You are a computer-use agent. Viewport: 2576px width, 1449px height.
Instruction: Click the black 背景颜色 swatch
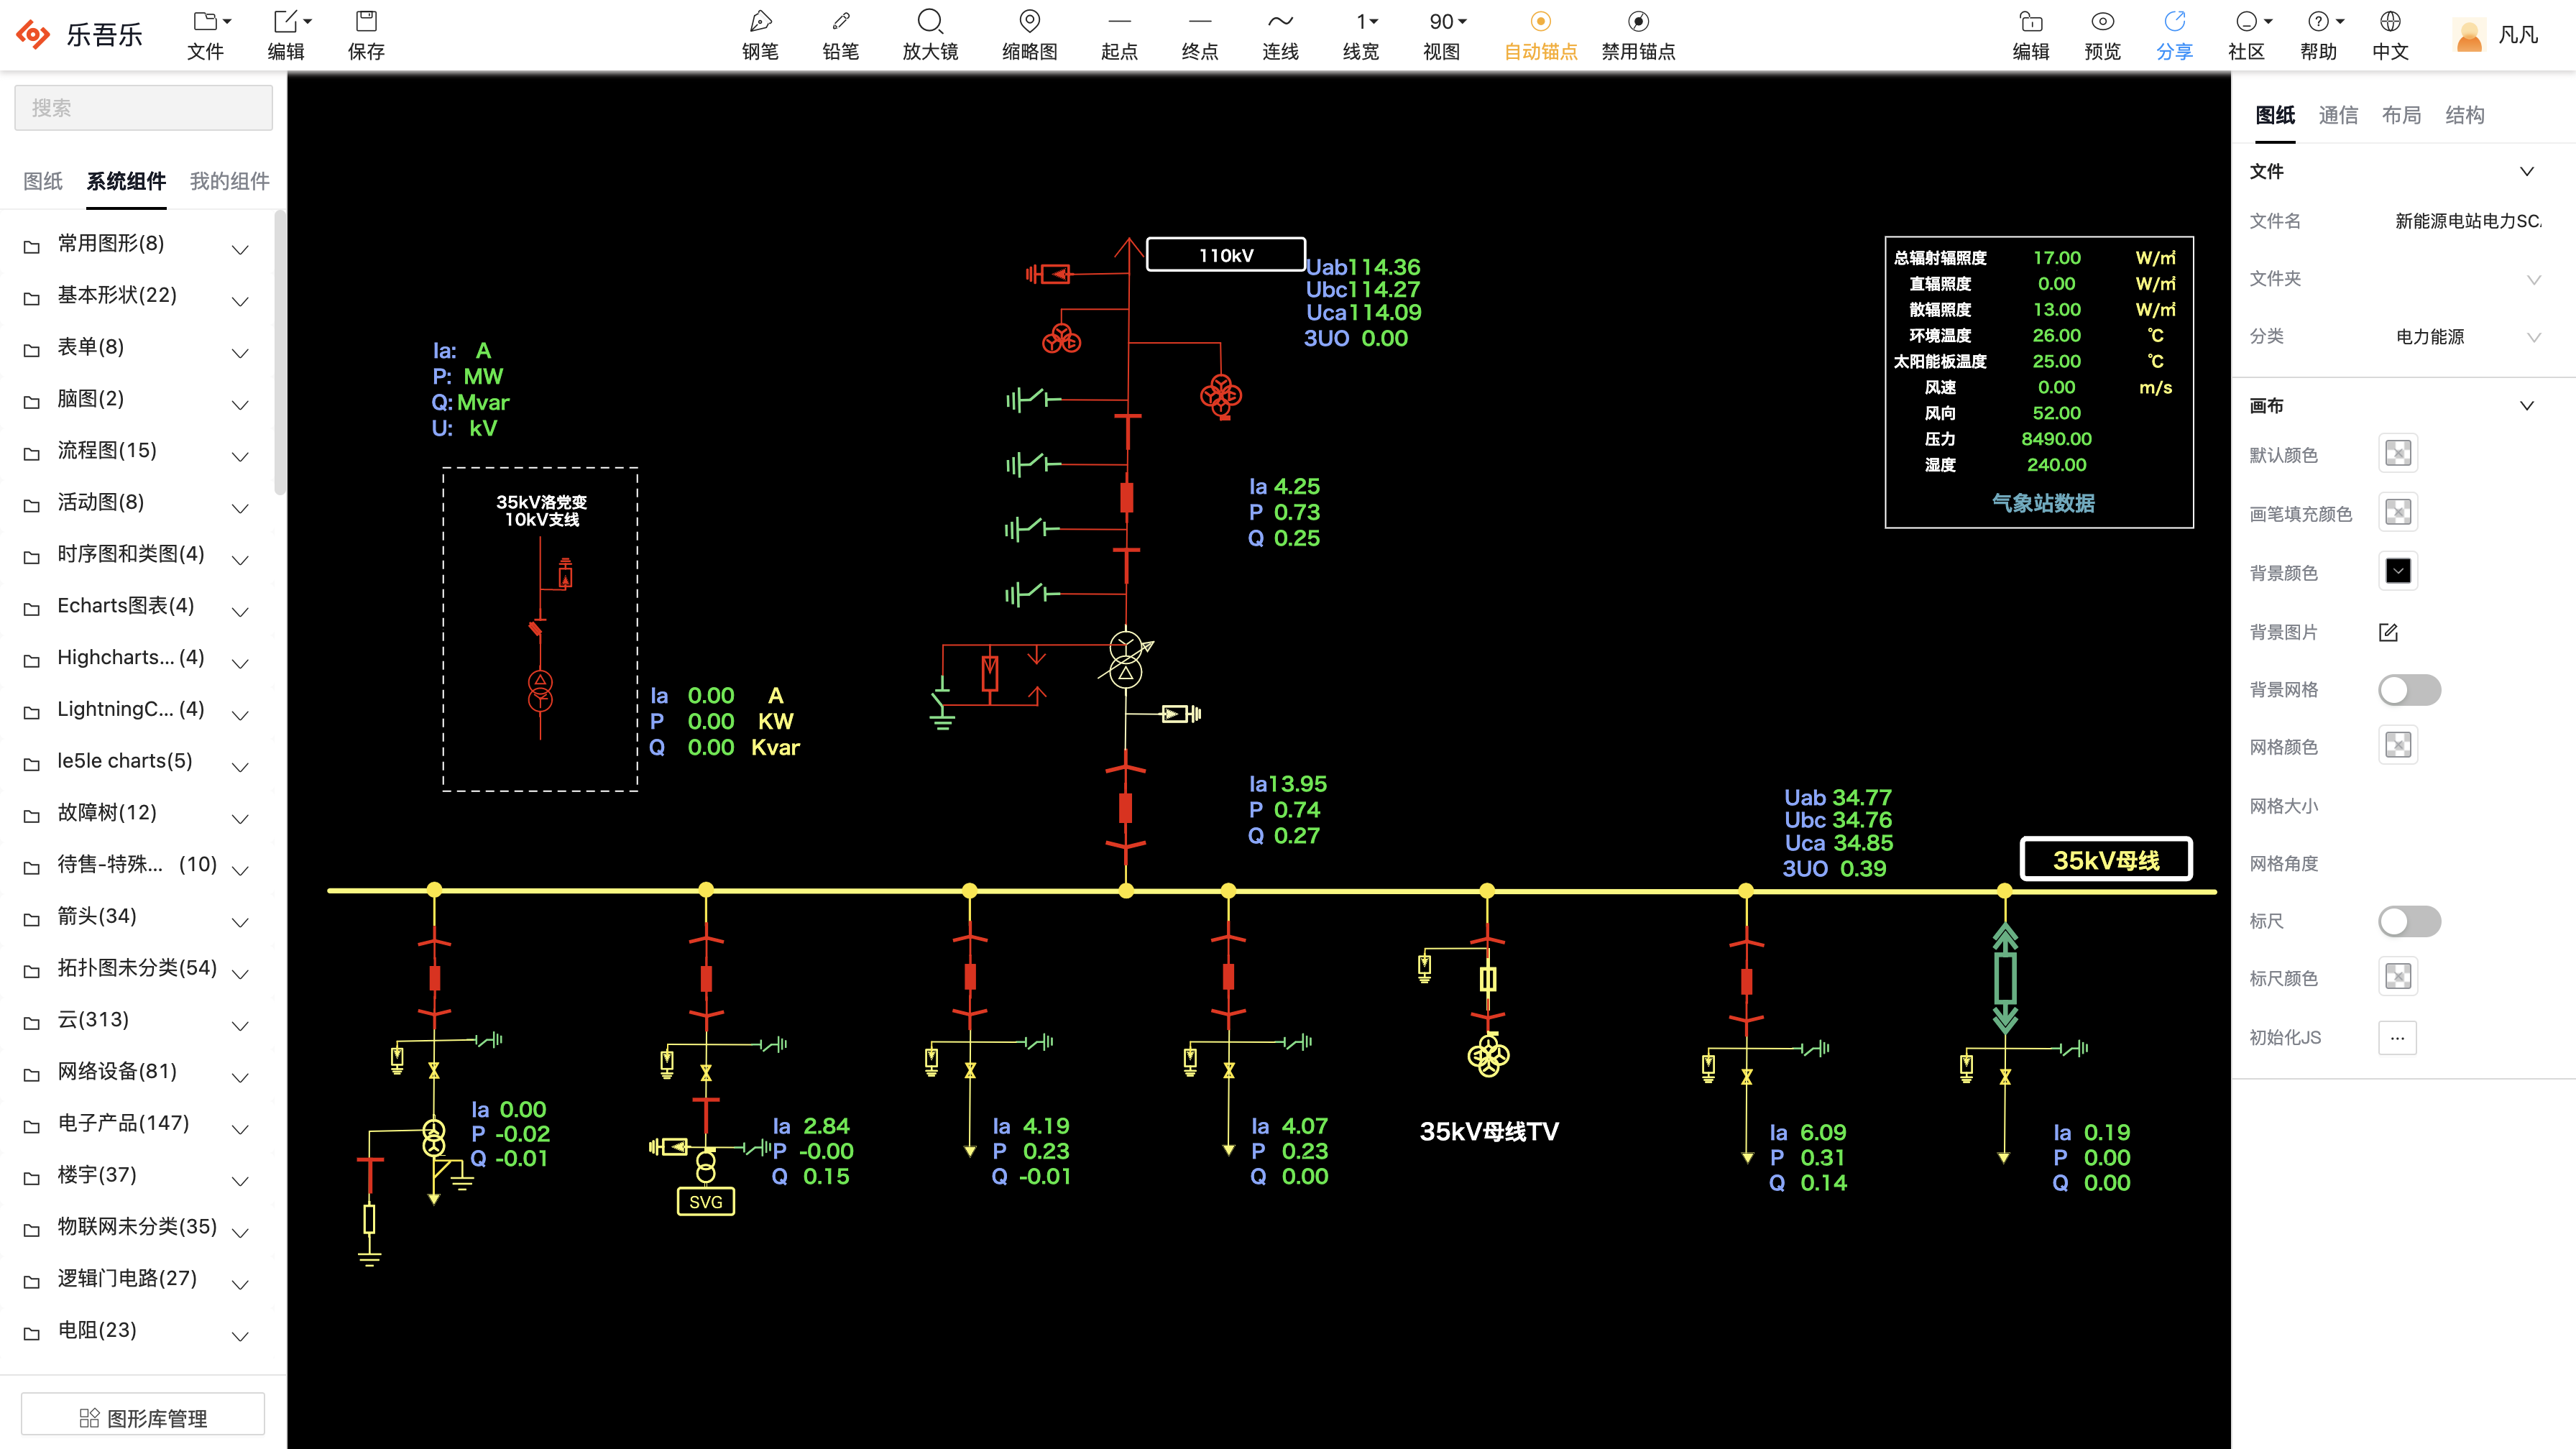click(x=2397, y=572)
